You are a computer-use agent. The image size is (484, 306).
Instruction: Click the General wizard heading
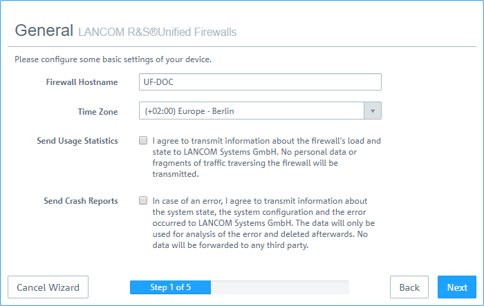[x=44, y=30]
